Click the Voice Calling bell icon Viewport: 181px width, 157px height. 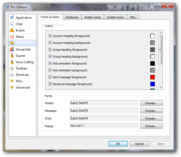tap(12, 62)
